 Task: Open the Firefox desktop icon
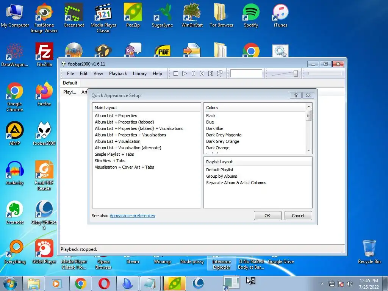coord(44,94)
